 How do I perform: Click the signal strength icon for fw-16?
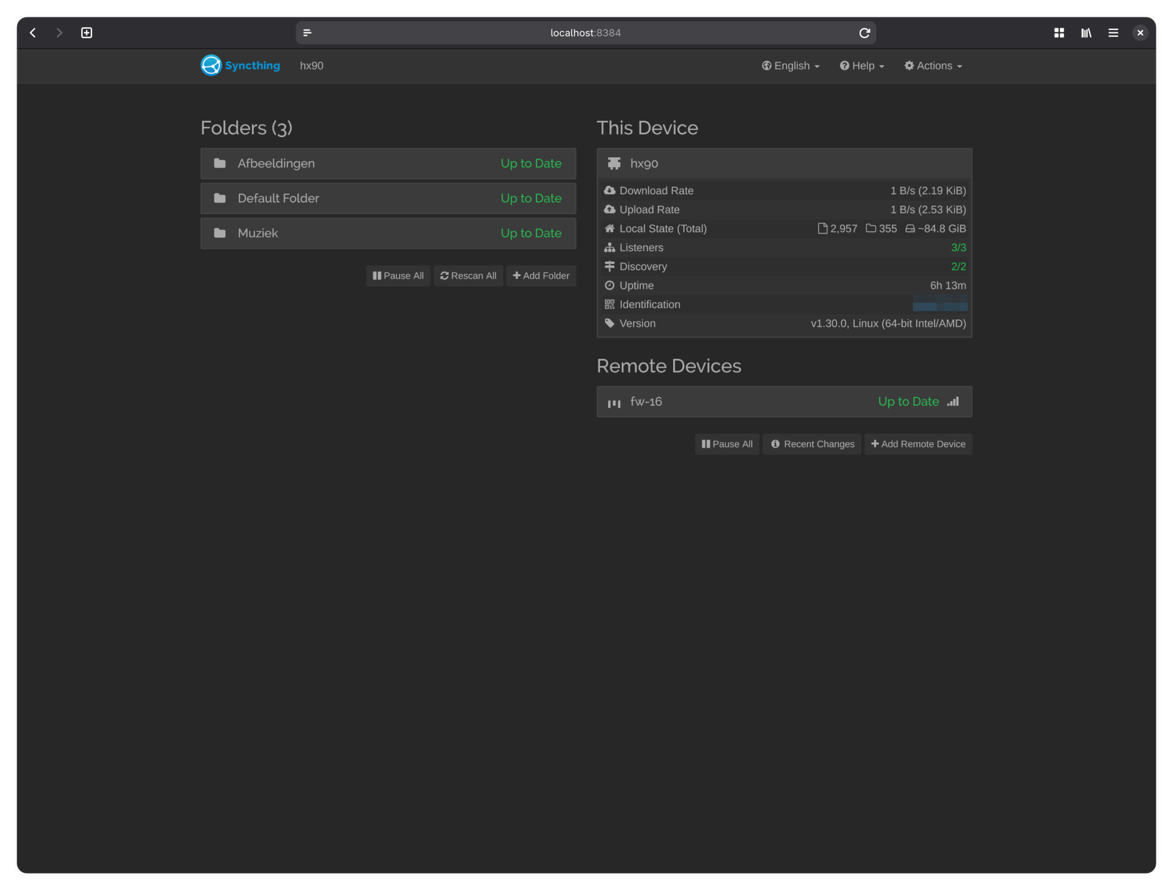click(953, 402)
